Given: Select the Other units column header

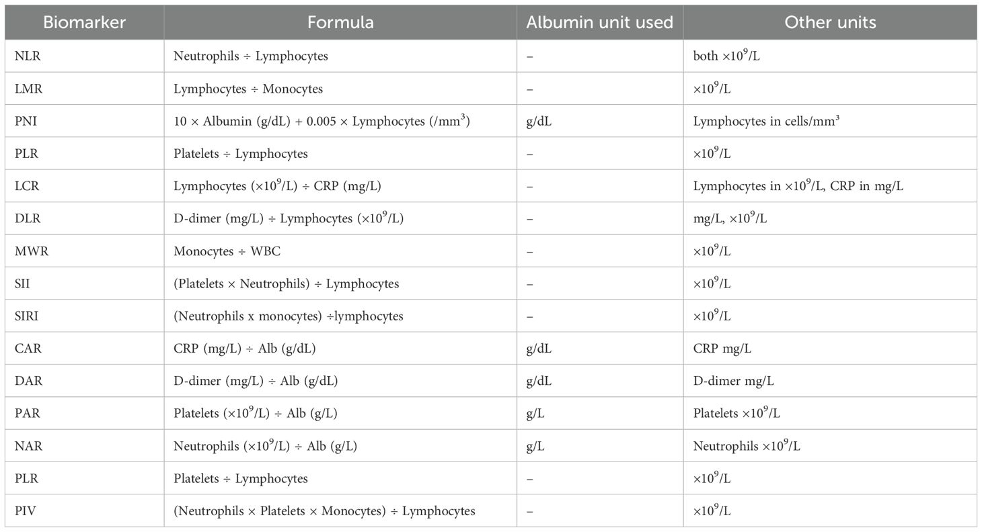Looking at the screenshot, I should pyautogui.click(x=830, y=22).
